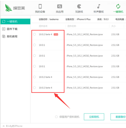This screenshot has height=128, width=126.
Task: Click the red new badge
Action: (x=56, y=34)
